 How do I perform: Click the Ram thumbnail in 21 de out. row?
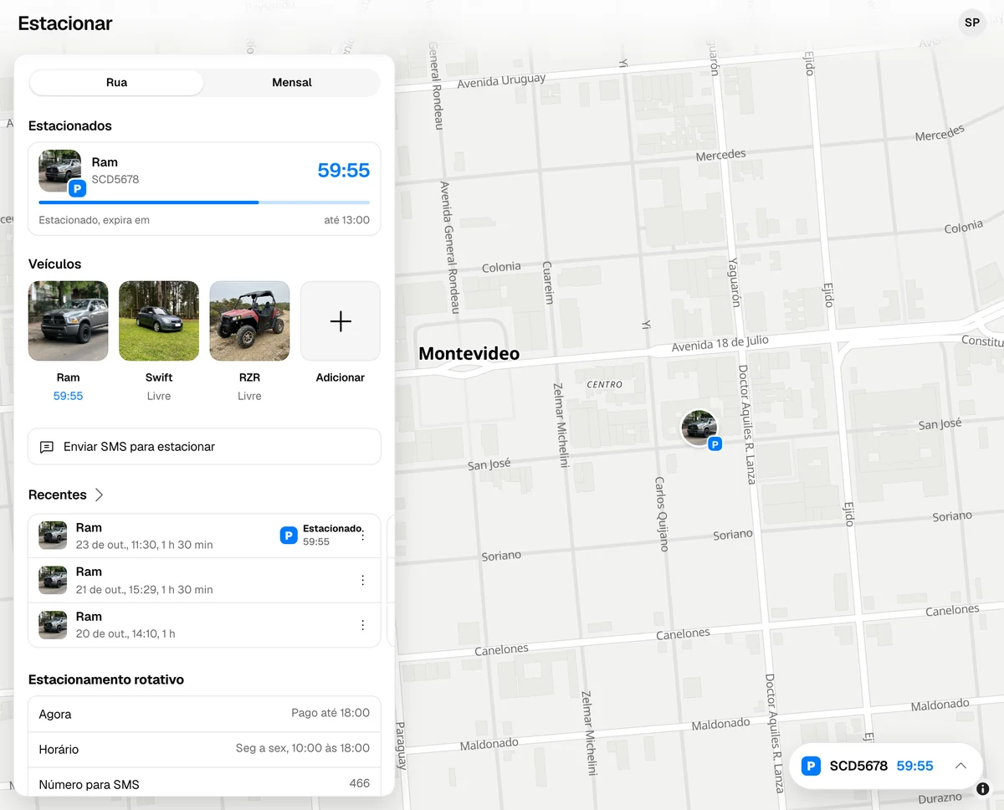click(53, 580)
